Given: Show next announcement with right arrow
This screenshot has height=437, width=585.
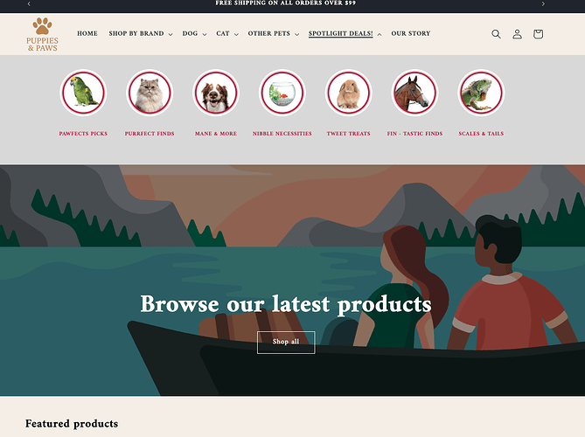Looking at the screenshot, I should coord(543,3).
